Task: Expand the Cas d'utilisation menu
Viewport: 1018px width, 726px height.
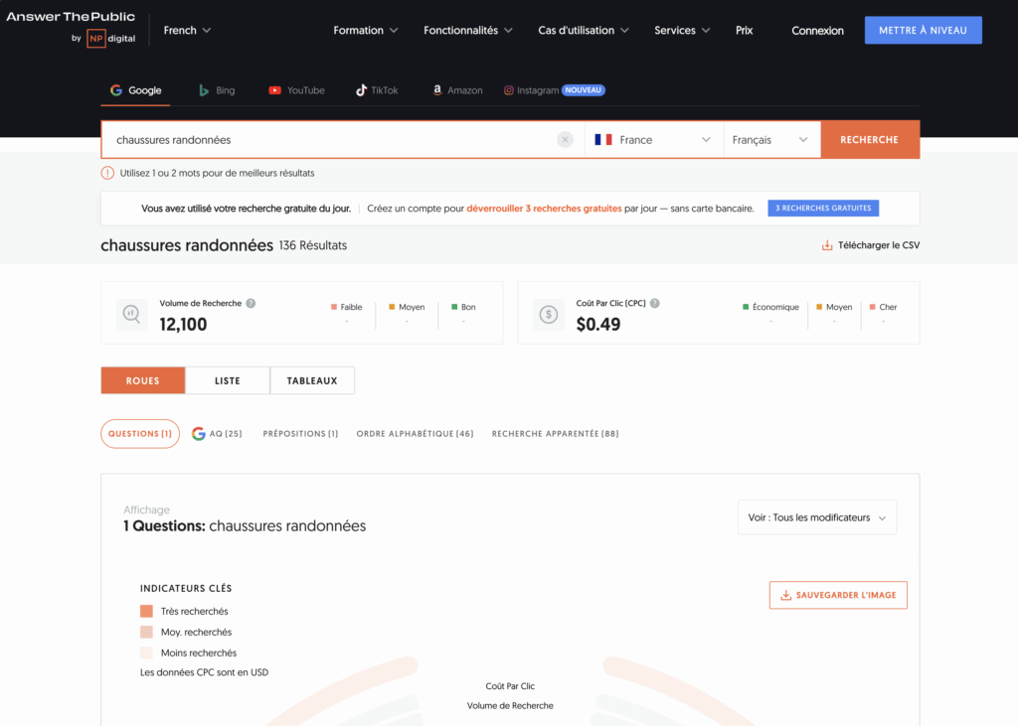Action: [x=583, y=31]
